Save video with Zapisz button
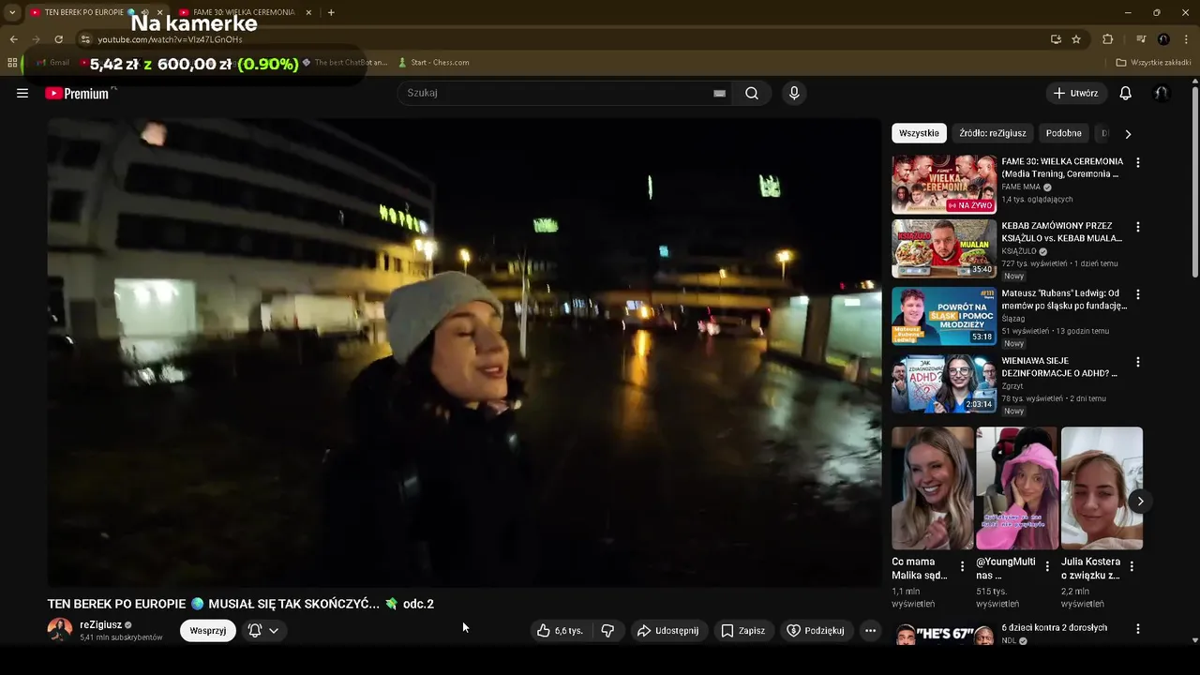Image resolution: width=1200 pixels, height=675 pixels. pyautogui.click(x=742, y=631)
